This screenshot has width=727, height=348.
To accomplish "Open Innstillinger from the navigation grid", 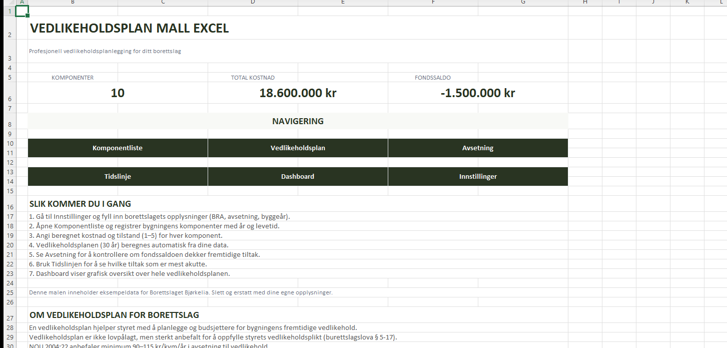I will point(478,177).
